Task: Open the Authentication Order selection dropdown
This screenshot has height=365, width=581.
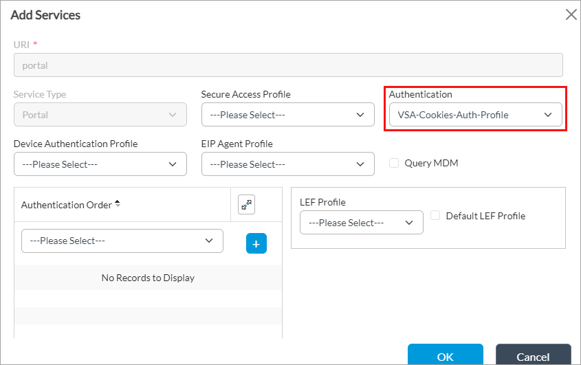Action: 122,241
